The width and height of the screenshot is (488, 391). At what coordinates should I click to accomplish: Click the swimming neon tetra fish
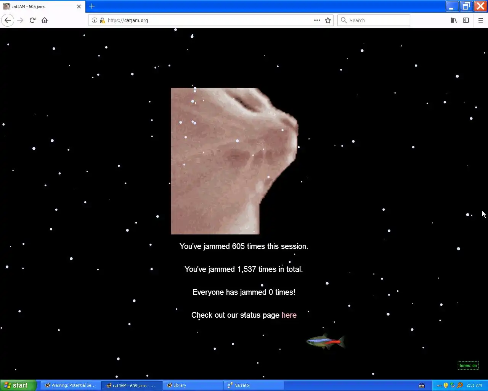(x=326, y=341)
